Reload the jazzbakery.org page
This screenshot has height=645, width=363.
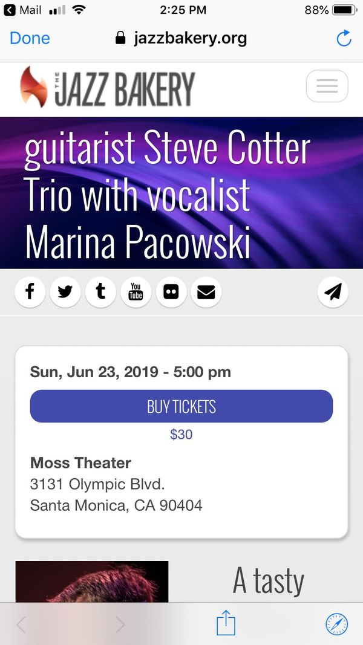tap(344, 39)
